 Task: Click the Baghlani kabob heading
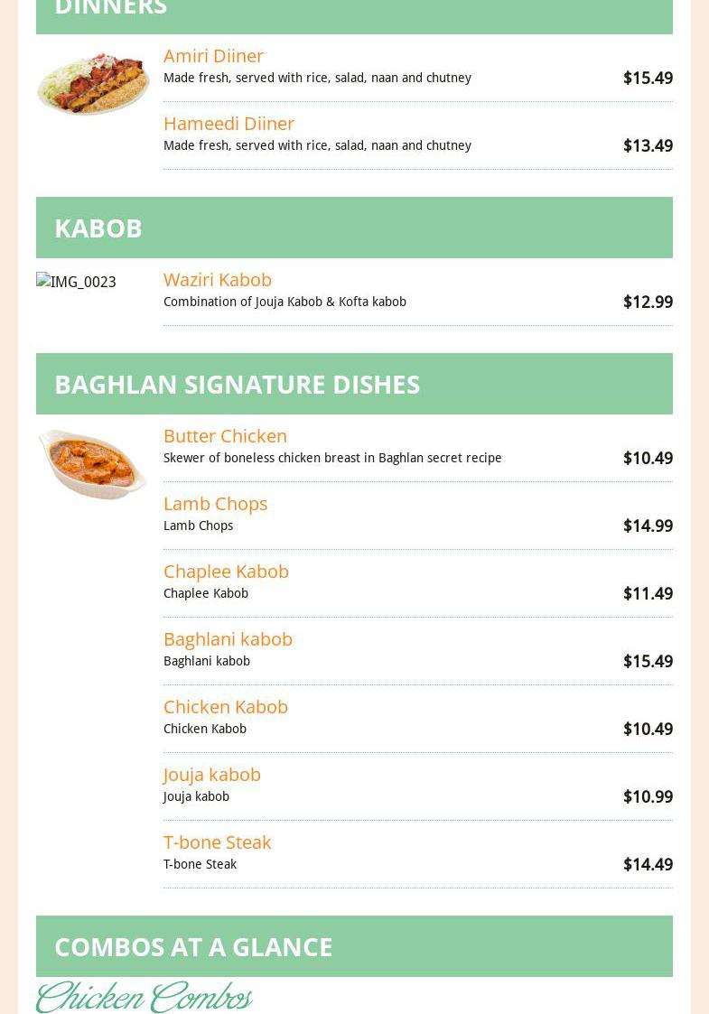point(228,639)
